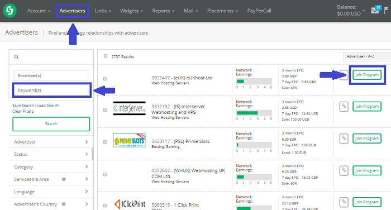Image resolution: width=391 pixels, height=210 pixels.
Task: Expand the Status filter section
Action: coord(51,154)
